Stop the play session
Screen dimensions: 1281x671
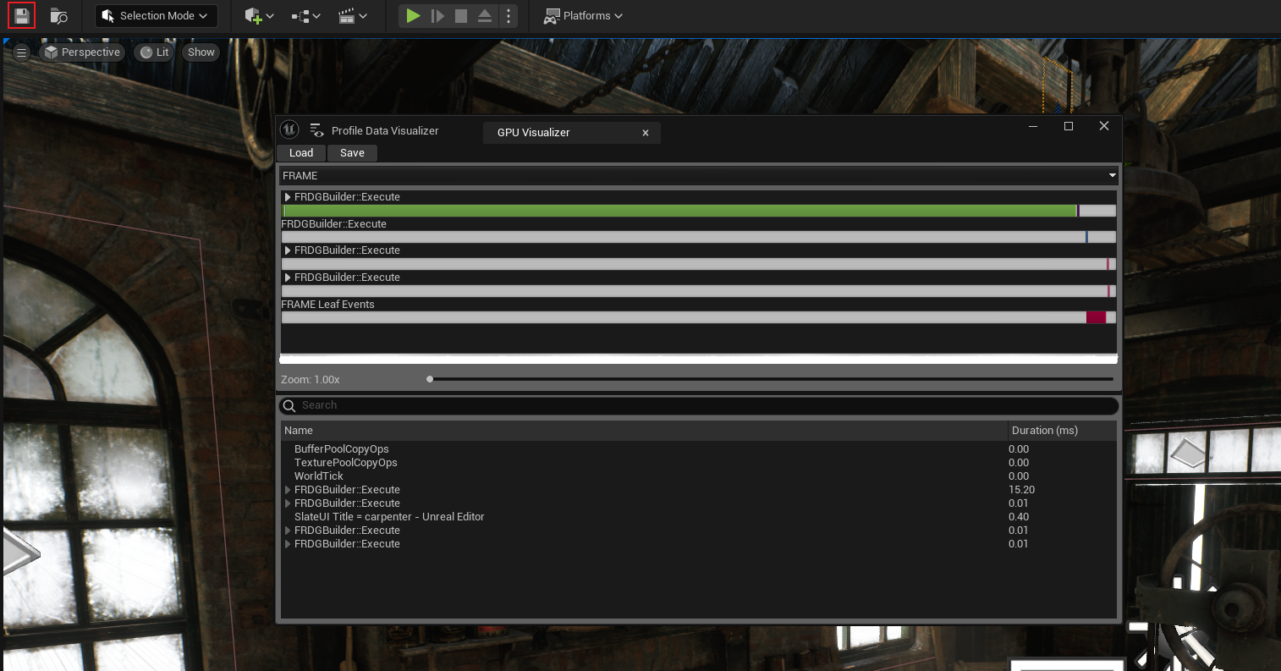tap(461, 16)
